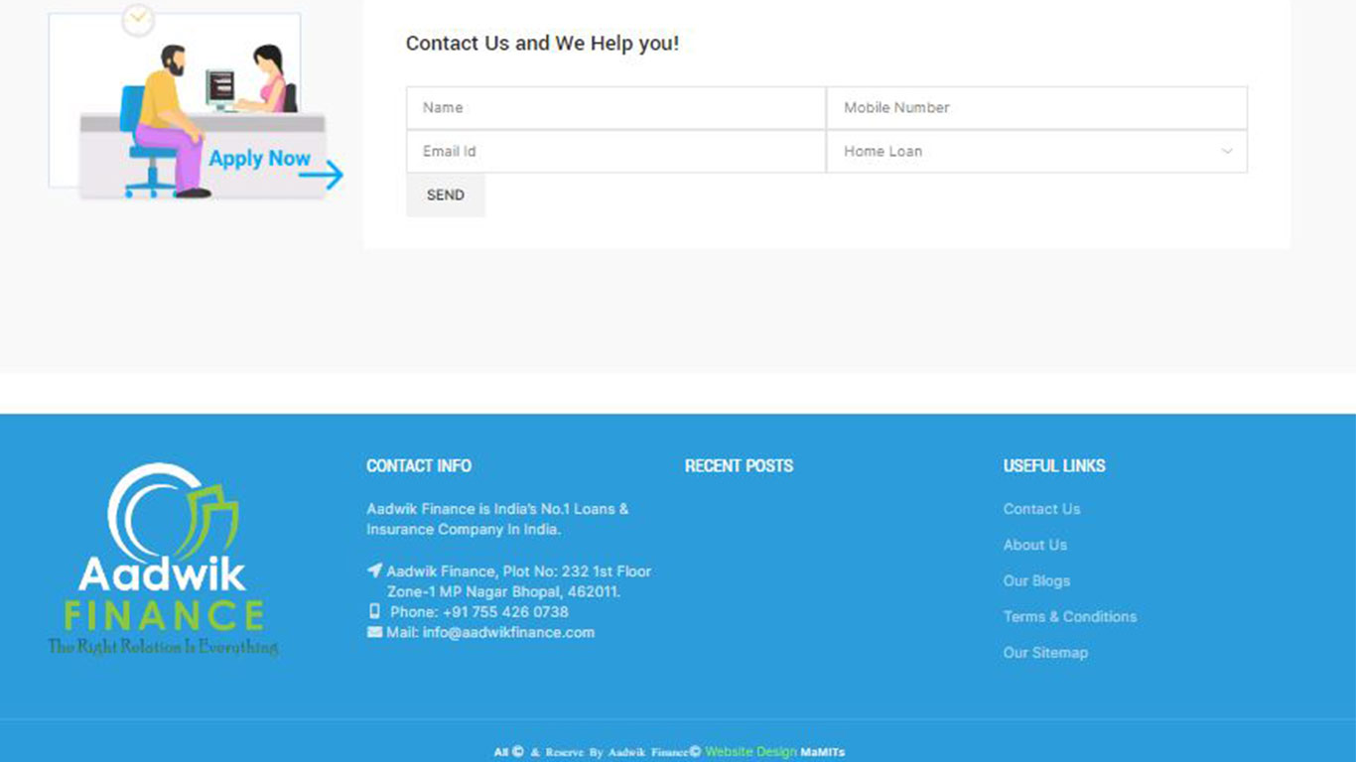Click the location arrow icon beside address
1356x762 pixels.
pyautogui.click(x=374, y=571)
